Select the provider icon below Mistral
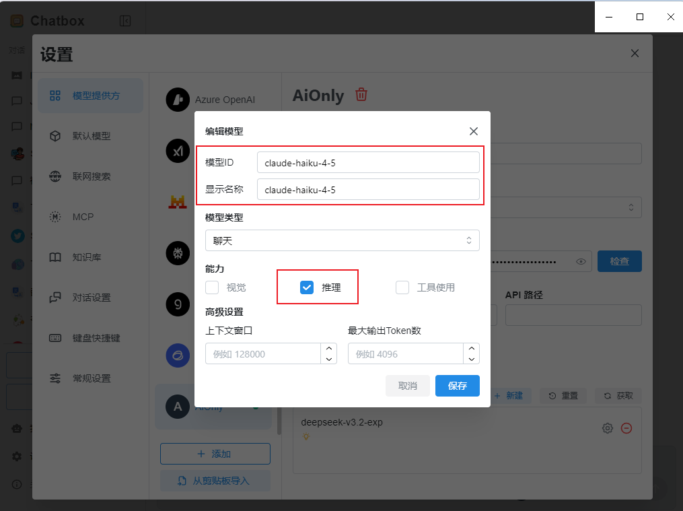Image resolution: width=683 pixels, height=511 pixels. (178, 253)
